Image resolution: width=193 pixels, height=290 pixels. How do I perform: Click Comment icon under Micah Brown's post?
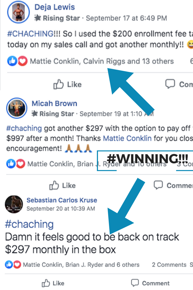158,185
